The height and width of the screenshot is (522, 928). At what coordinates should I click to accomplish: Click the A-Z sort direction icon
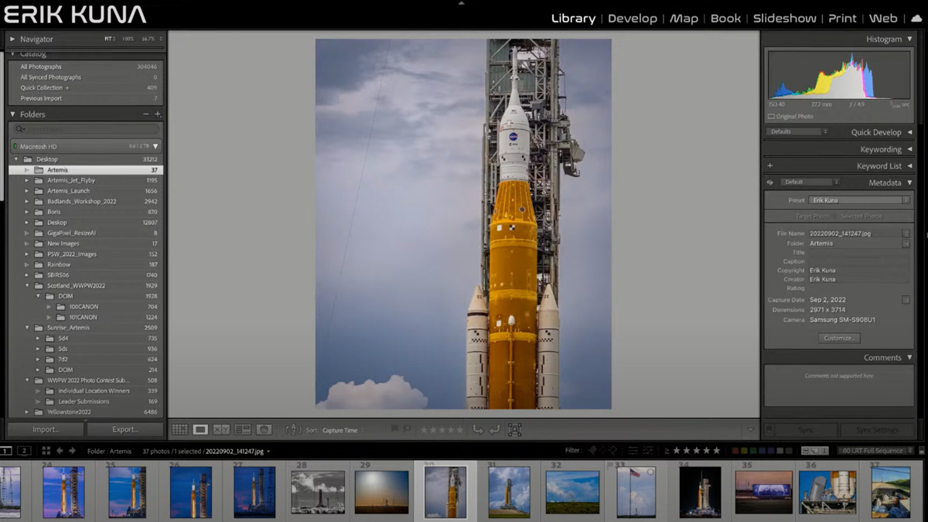292,429
